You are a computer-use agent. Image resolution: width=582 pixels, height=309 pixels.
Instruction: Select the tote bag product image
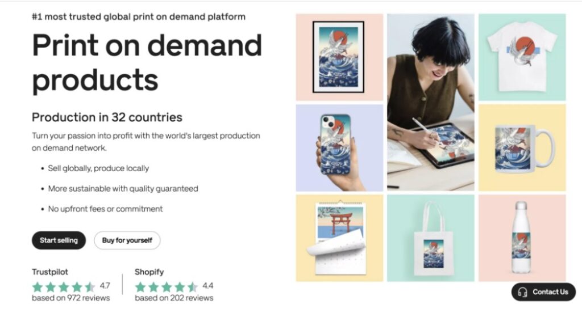click(431, 238)
